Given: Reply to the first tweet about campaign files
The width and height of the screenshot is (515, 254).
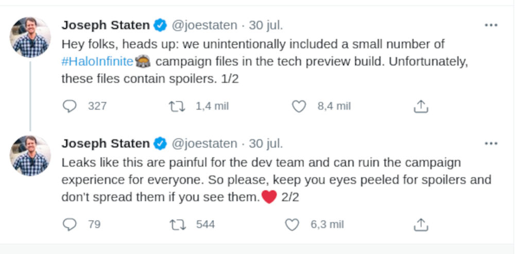Looking at the screenshot, I should (70, 106).
